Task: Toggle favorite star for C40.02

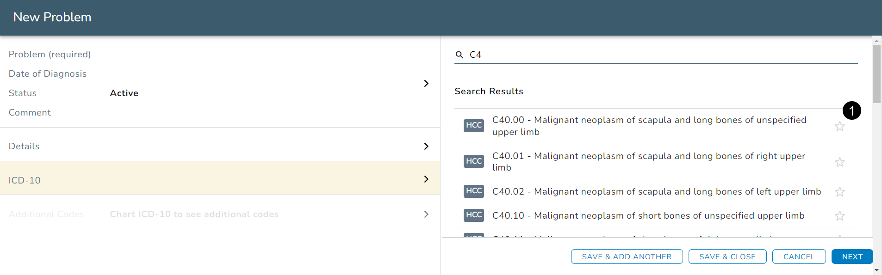Action: [839, 192]
